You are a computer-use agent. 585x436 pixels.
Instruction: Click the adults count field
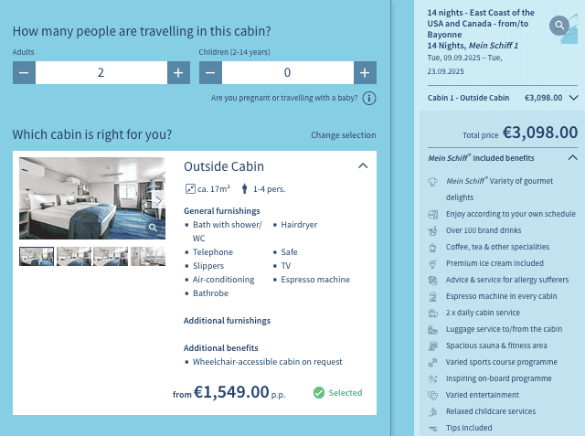click(x=101, y=73)
